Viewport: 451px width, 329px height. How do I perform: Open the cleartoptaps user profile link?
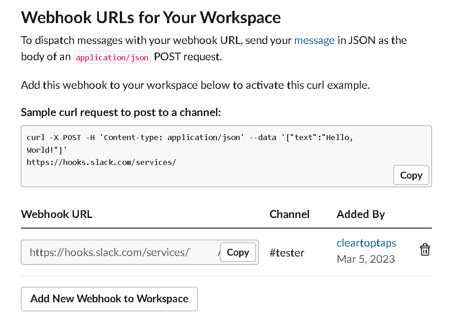[x=366, y=243]
